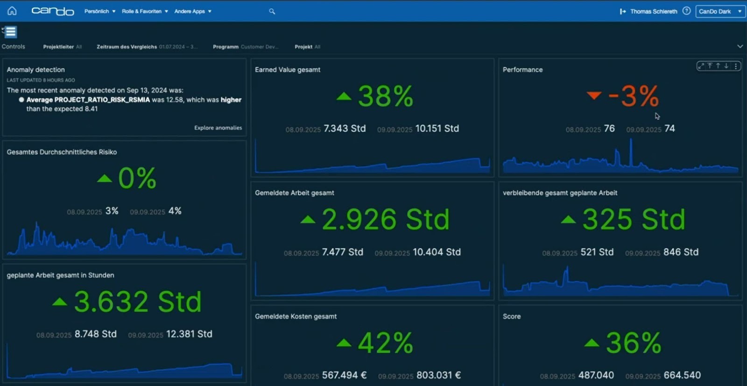Open the Performance widget three-dot options menu
The width and height of the screenshot is (747, 386).
pos(736,66)
